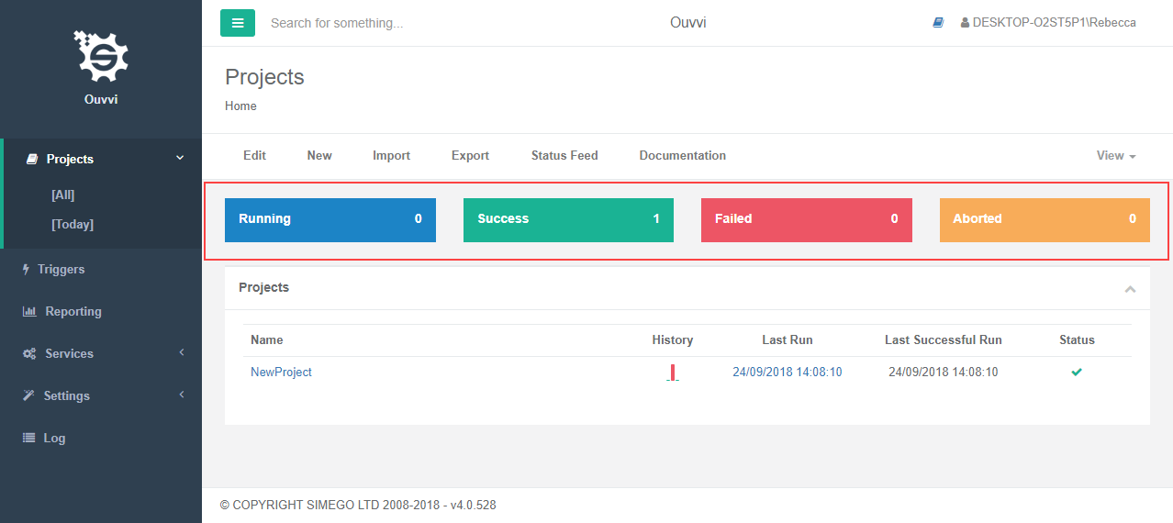Click the Triggers lightning bolt icon
This screenshot has width=1173, height=523.
click(x=26, y=270)
